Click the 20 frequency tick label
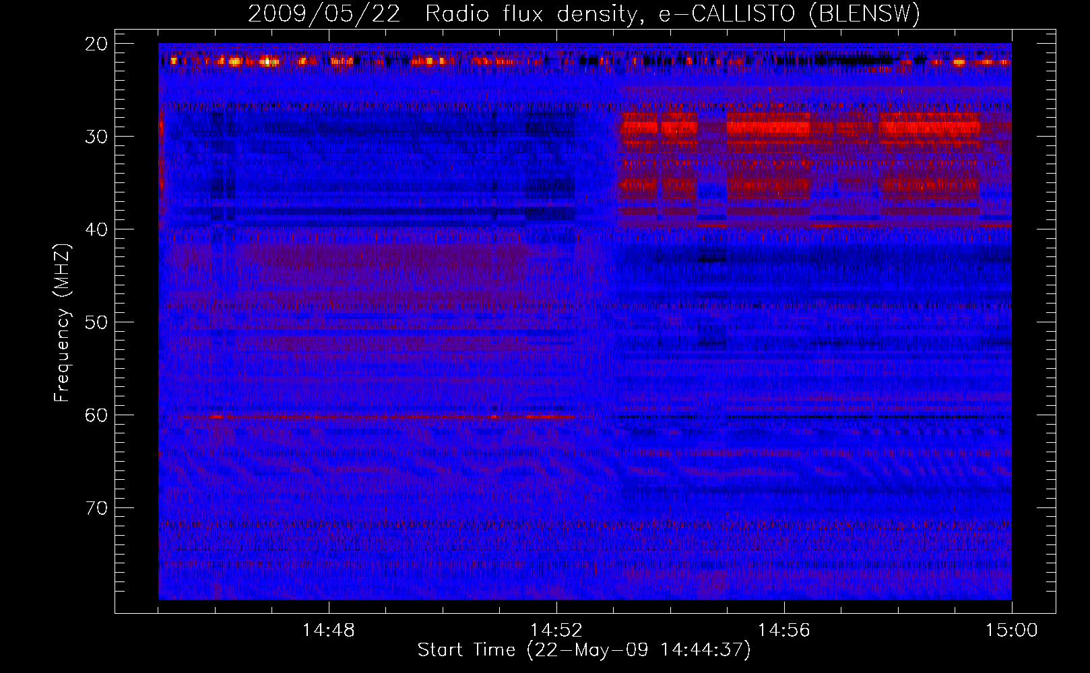Screen dimensions: 1090x673 pos(96,44)
